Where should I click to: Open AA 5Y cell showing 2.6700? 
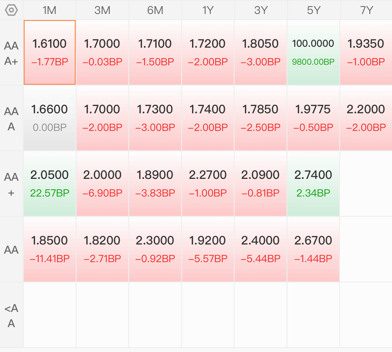point(313,249)
